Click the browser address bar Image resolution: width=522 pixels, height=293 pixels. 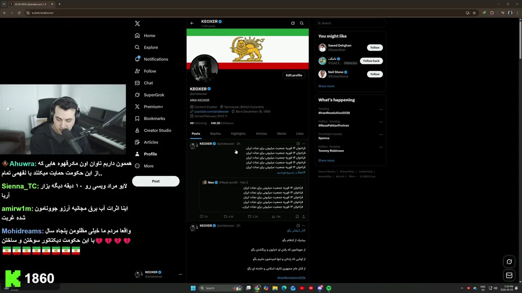[x=245, y=13]
